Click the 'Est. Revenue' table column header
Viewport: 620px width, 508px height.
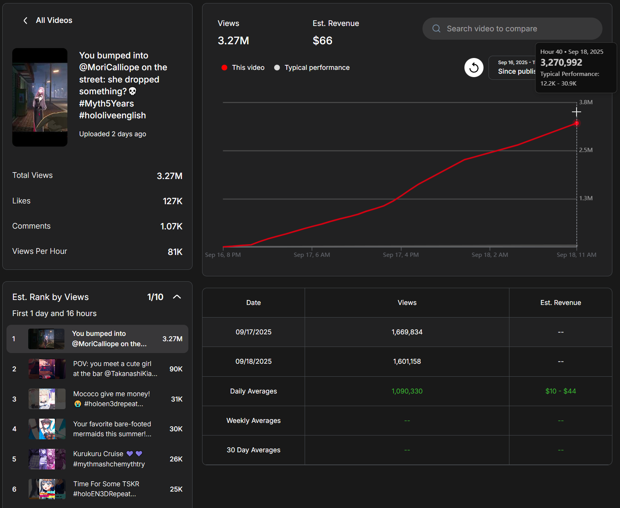point(561,303)
